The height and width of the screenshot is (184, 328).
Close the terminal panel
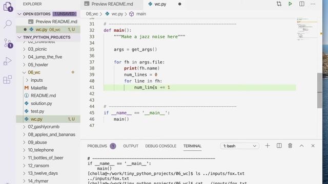pos(313,146)
